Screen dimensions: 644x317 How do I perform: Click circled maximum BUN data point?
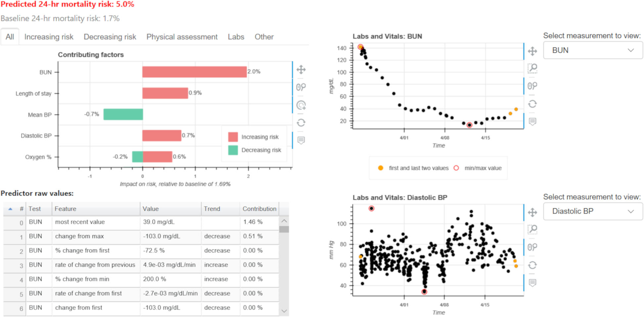pos(360,47)
